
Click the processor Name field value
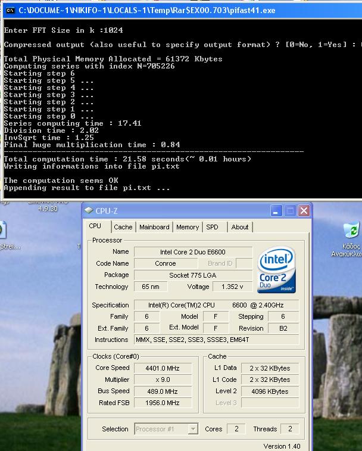[193, 252]
